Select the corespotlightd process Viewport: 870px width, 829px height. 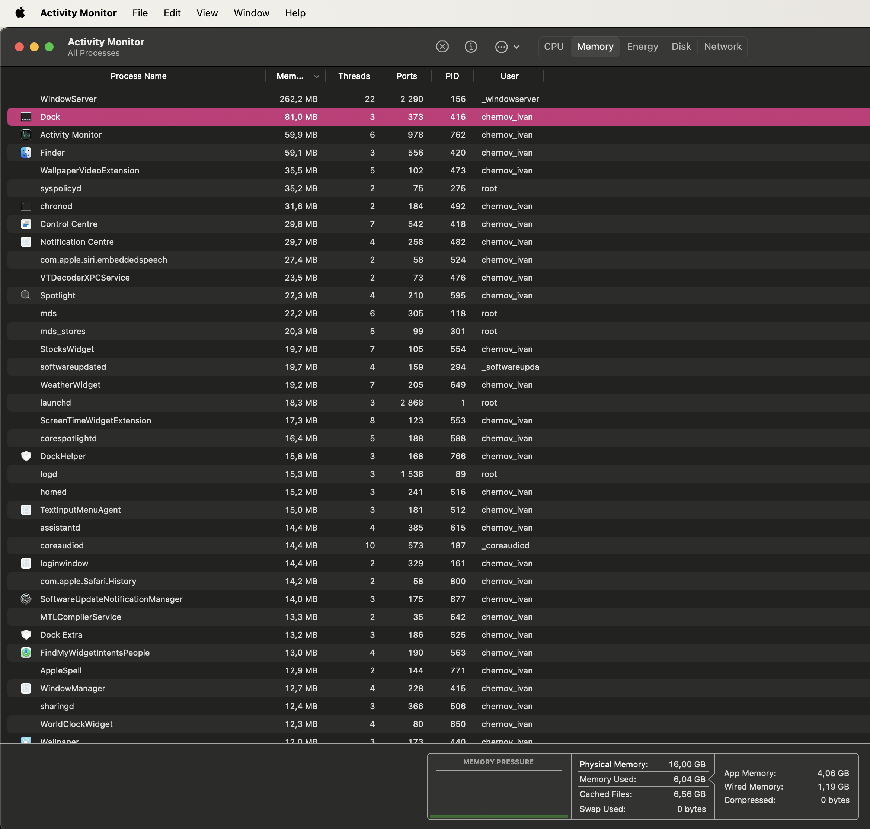point(438,438)
